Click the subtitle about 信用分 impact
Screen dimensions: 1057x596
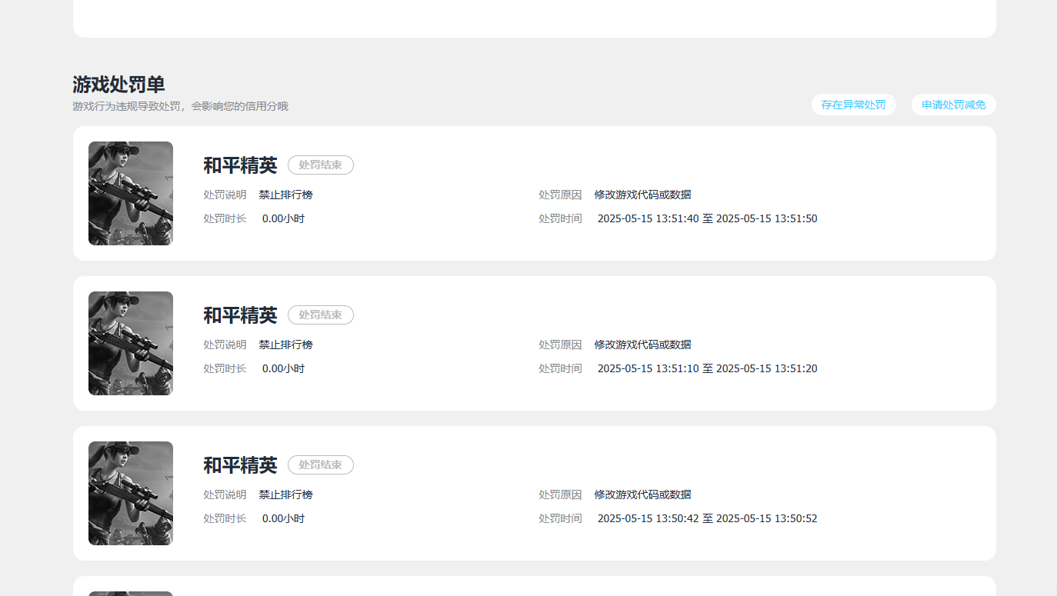click(x=180, y=106)
